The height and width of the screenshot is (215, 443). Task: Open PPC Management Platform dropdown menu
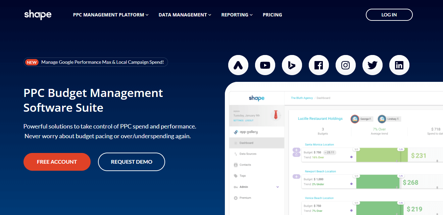click(x=111, y=15)
